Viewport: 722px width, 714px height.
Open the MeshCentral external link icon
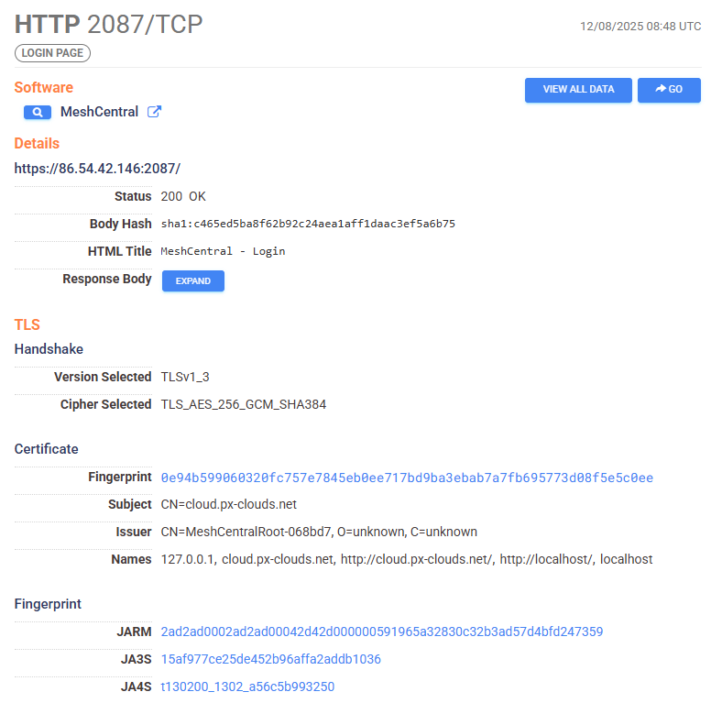click(155, 112)
